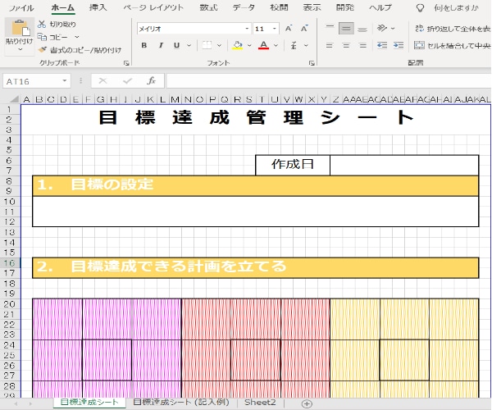Screen dimensions: 492x410
Task: Apply the yellow Fill Color bucket
Action: tap(238, 45)
